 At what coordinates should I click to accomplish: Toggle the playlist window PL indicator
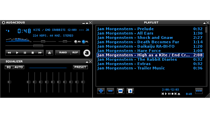84,42
